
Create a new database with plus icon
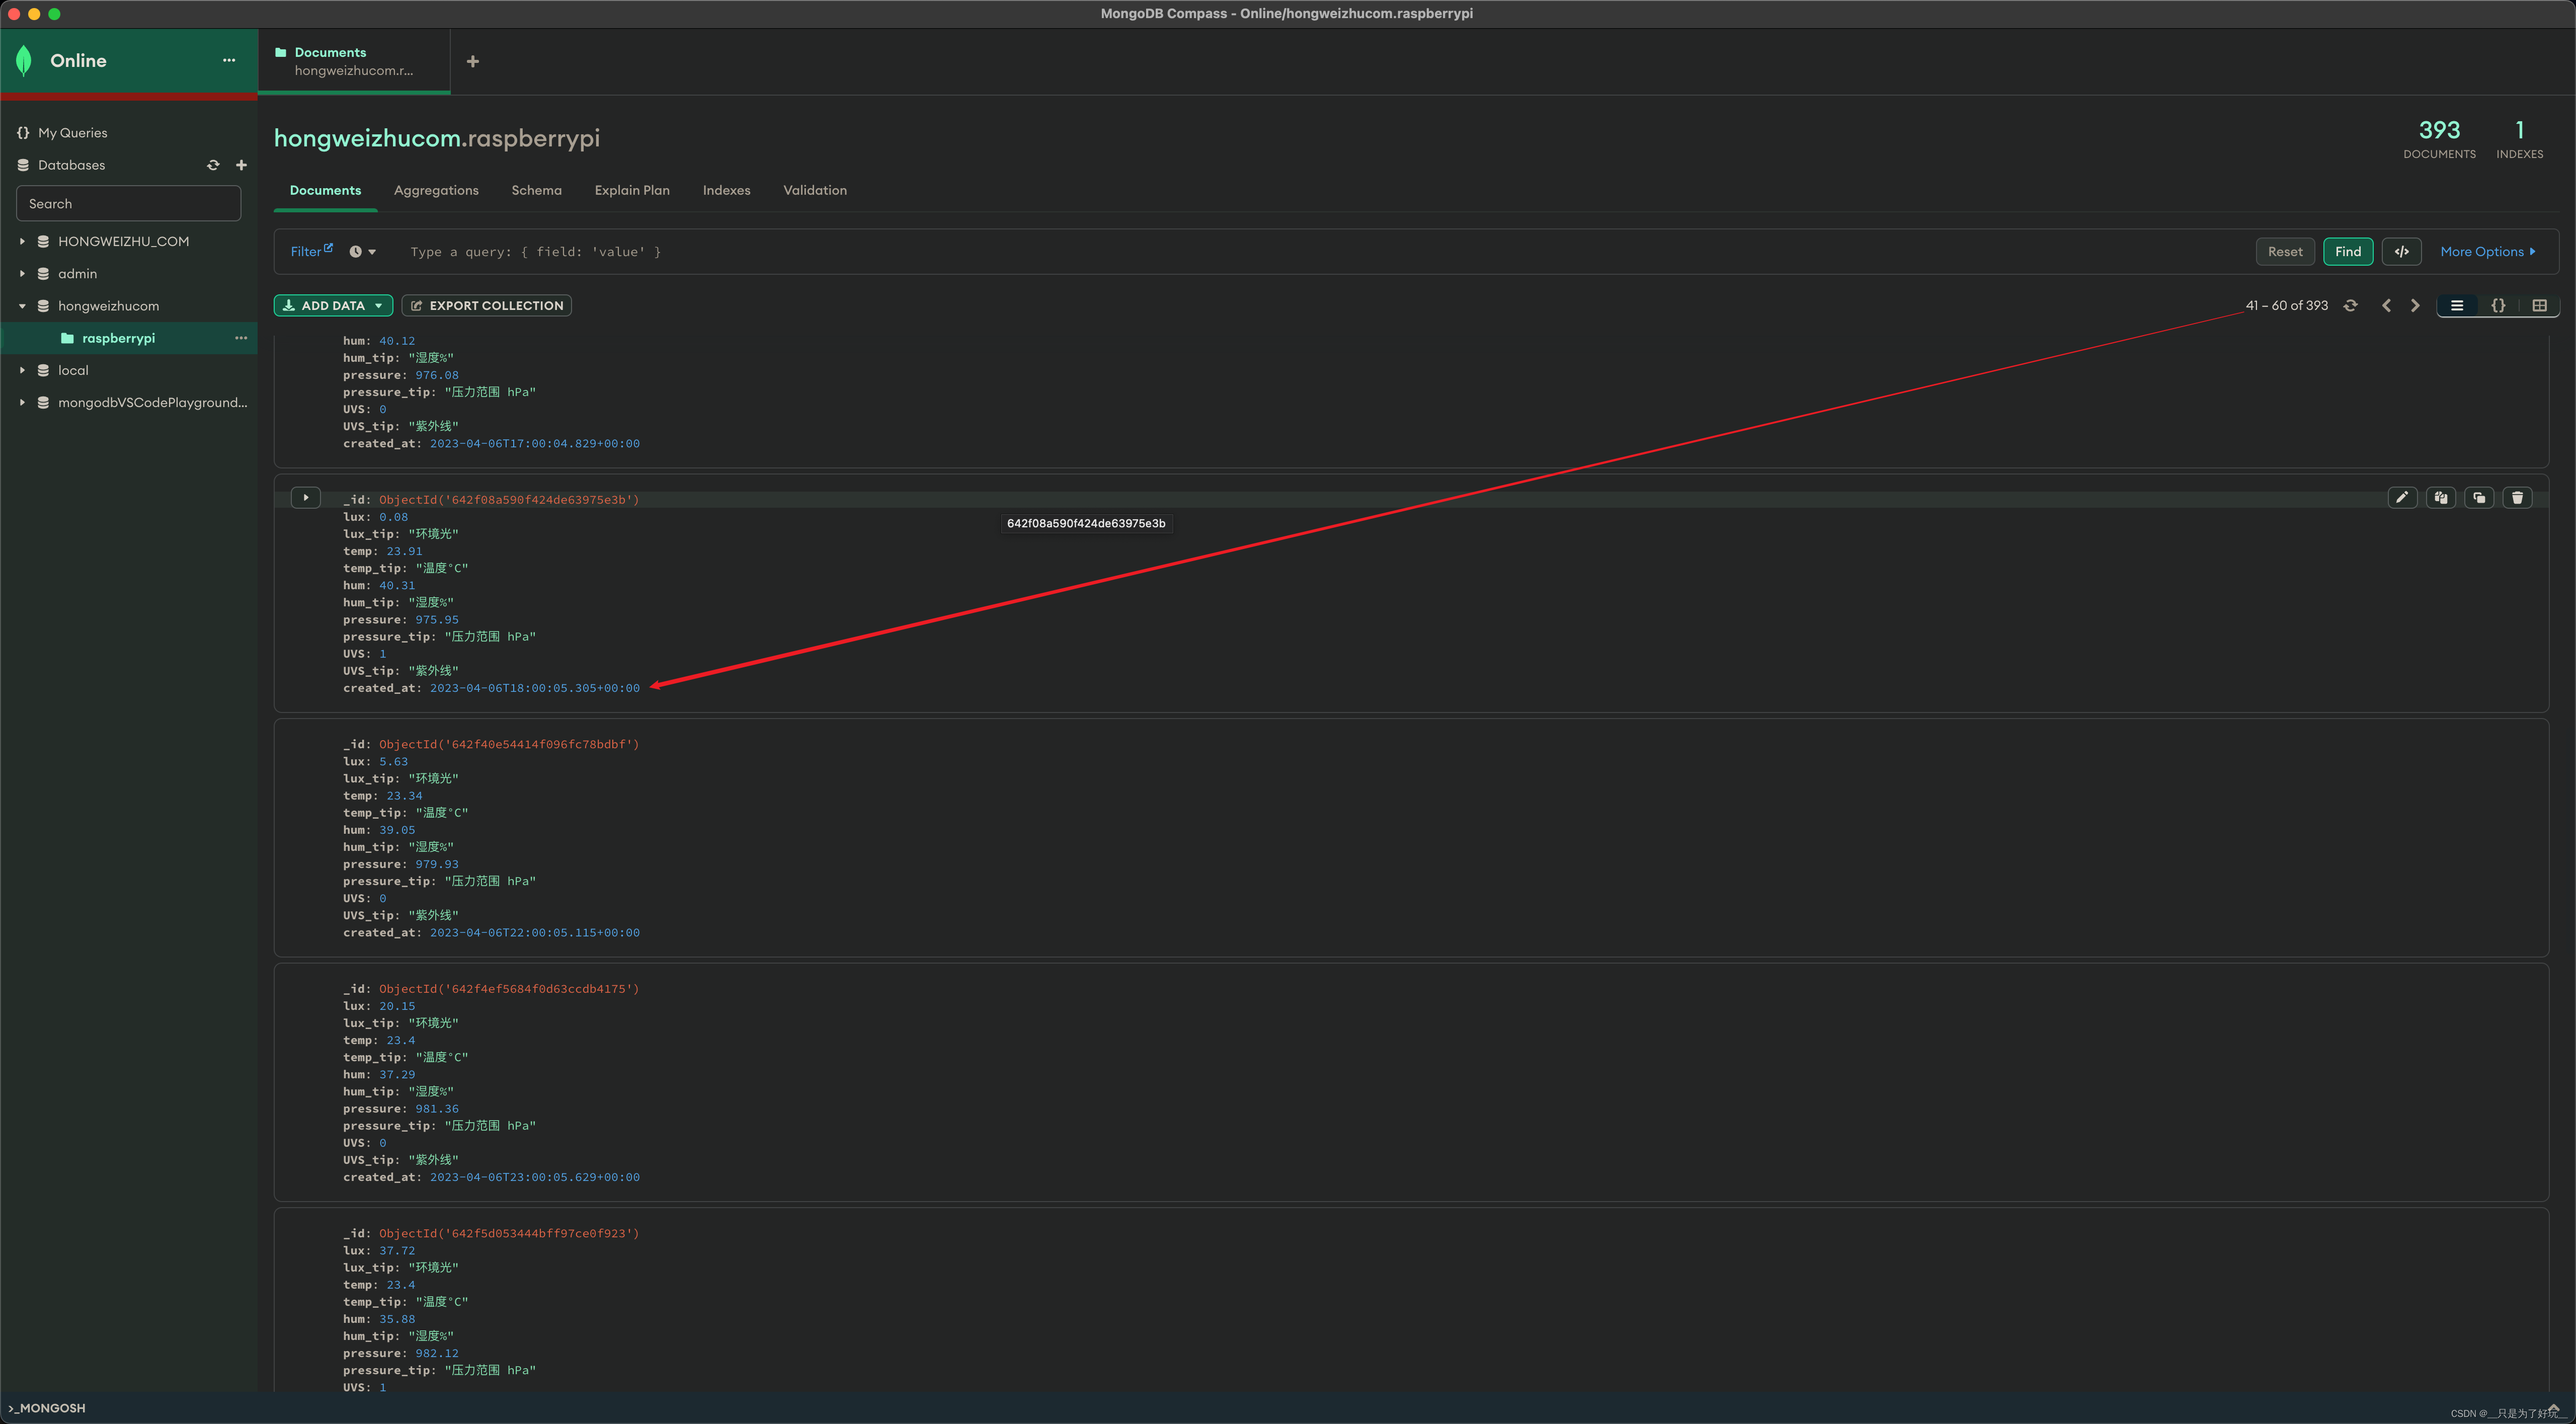tap(241, 165)
